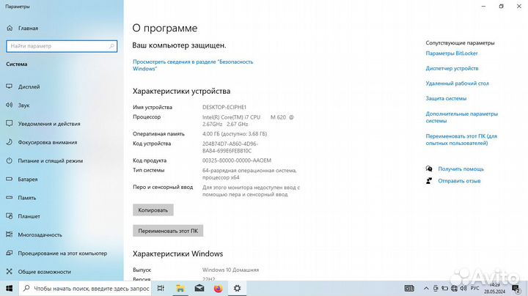Restore down the settings window
This screenshot has height=296, width=528.
pyautogui.click(x=501, y=6)
